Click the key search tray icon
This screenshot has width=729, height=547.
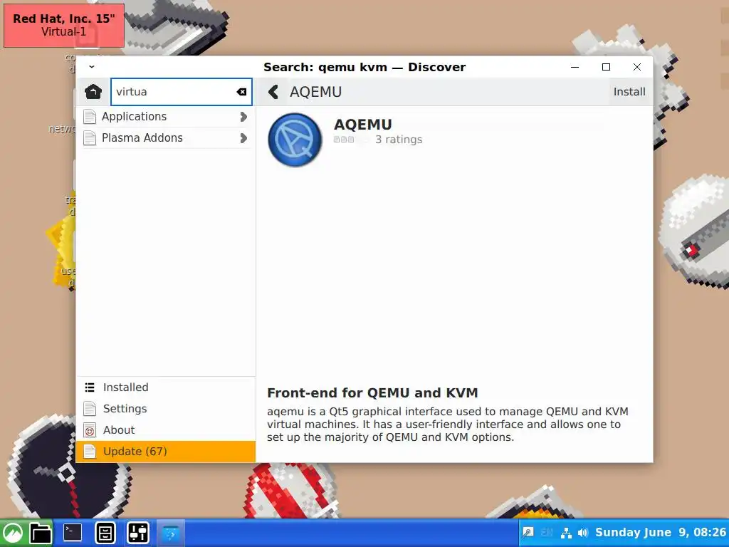pyautogui.click(x=528, y=533)
